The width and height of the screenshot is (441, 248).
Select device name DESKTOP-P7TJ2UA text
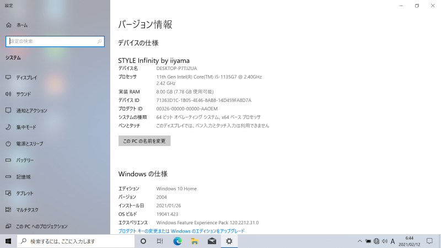[176, 68]
